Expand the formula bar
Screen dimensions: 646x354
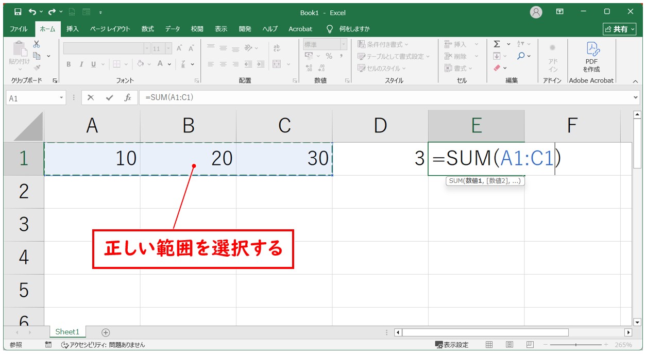coord(635,97)
